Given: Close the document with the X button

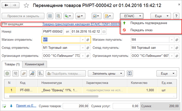Looking at the screenshot, I should [x=179, y=5].
